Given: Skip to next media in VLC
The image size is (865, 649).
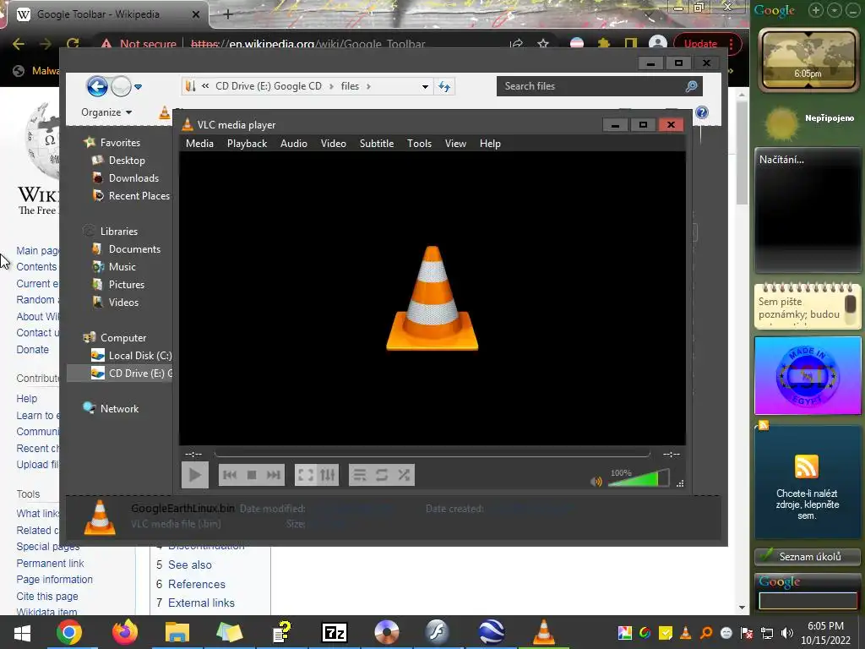Looking at the screenshot, I should pos(273,475).
